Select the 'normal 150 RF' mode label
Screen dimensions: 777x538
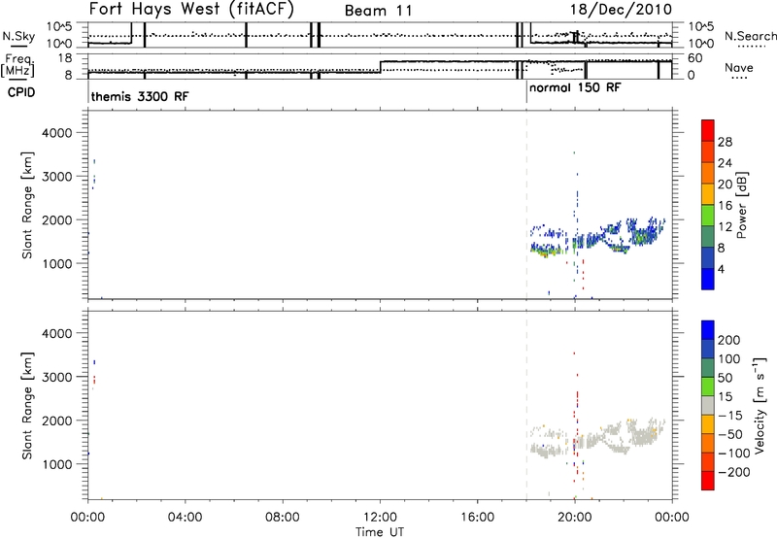(575, 88)
